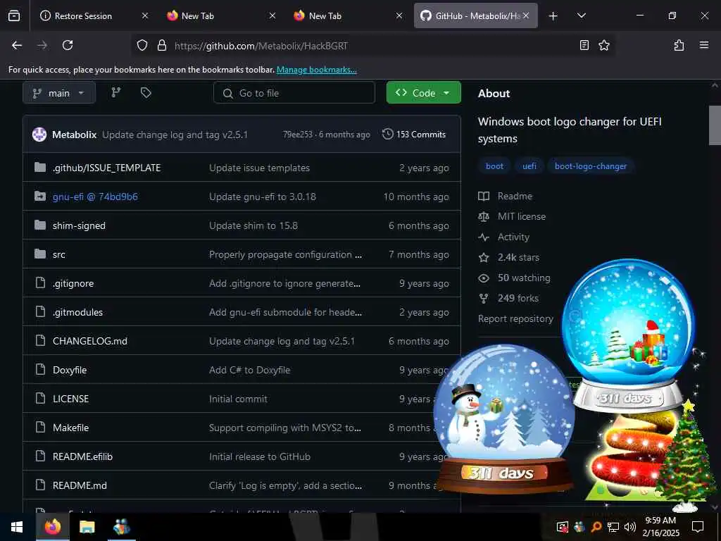Open the .gitignore file

73,283
